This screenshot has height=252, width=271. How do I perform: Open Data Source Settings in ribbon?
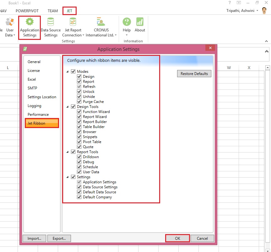51,22
